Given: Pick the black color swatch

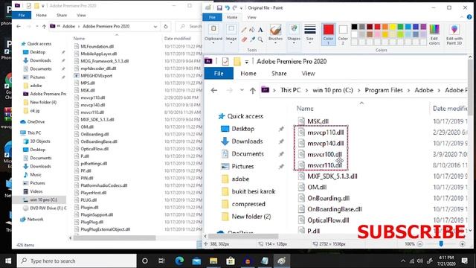Looking at the screenshot, I should pyautogui.click(x=354, y=27).
